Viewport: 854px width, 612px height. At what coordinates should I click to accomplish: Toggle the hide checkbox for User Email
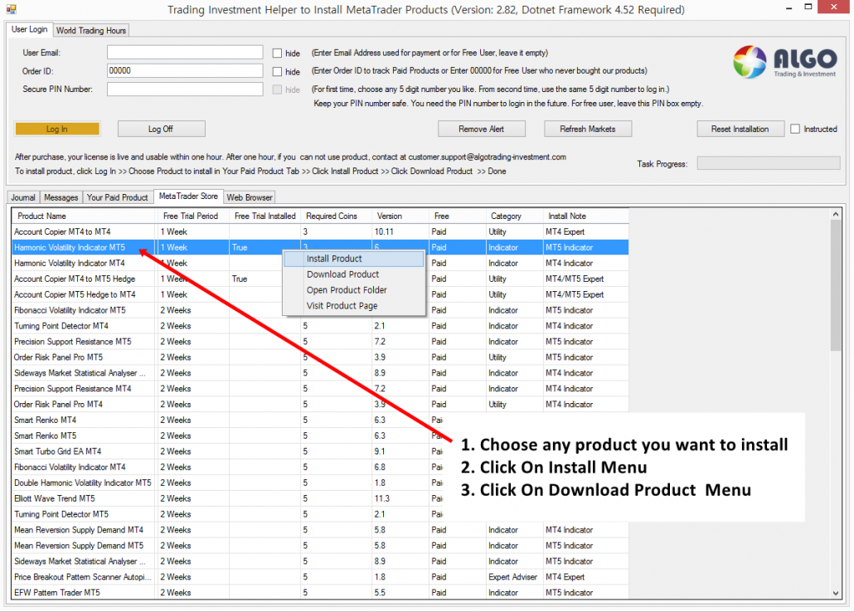pyautogui.click(x=277, y=53)
